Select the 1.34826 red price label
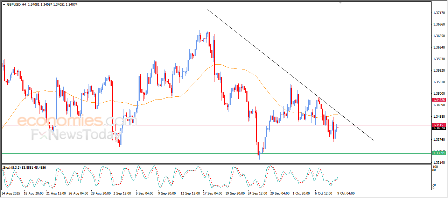 tap(439, 100)
